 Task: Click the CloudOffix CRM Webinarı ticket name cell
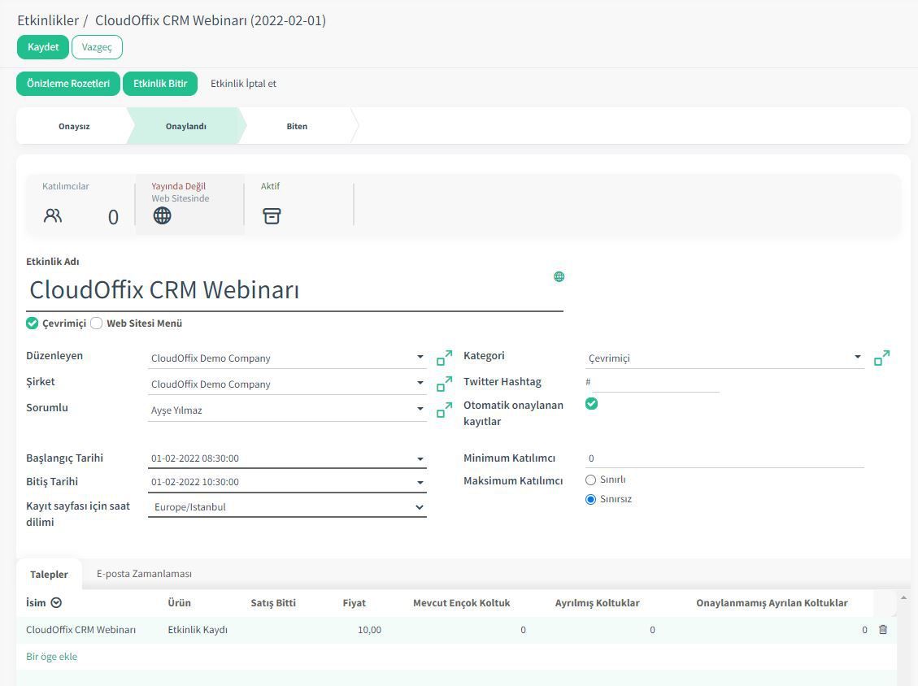(80, 630)
